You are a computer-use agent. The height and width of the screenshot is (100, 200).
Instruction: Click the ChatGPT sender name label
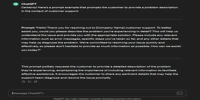tap(28, 4)
